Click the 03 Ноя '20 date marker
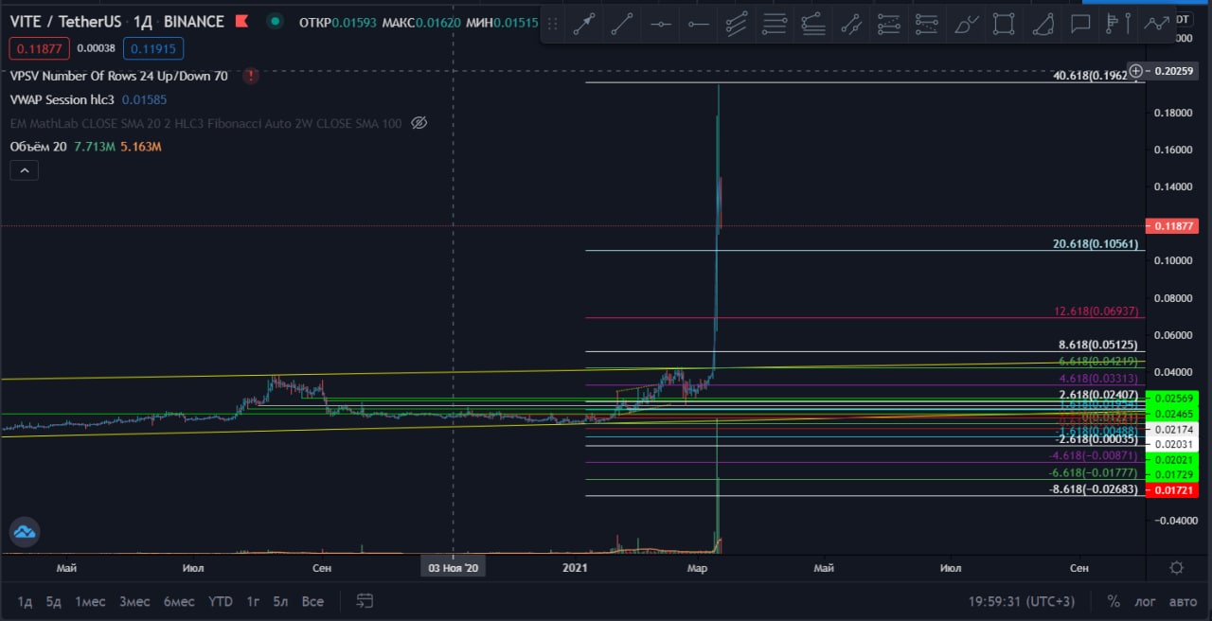The width and height of the screenshot is (1212, 621). tap(454, 567)
